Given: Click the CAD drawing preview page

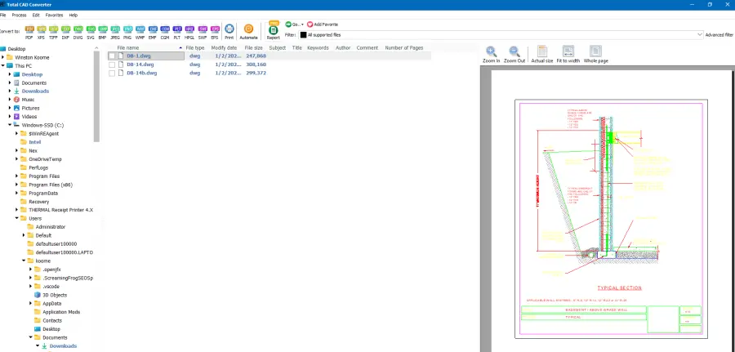Looking at the screenshot, I should (x=611, y=218).
